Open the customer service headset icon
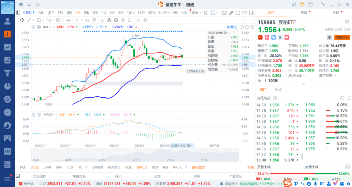 click(294, 4)
